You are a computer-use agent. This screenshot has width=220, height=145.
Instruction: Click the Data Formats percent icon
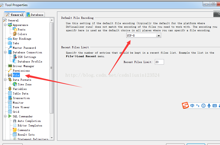[10, 80]
